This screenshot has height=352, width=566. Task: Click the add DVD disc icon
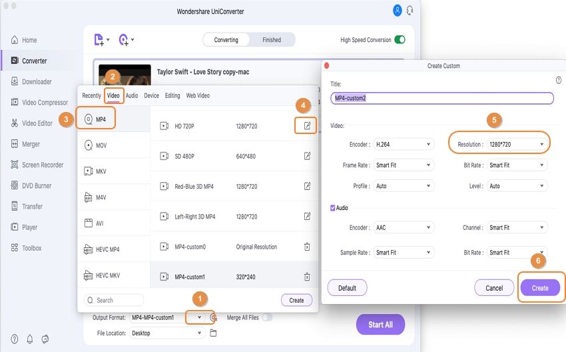(x=123, y=40)
